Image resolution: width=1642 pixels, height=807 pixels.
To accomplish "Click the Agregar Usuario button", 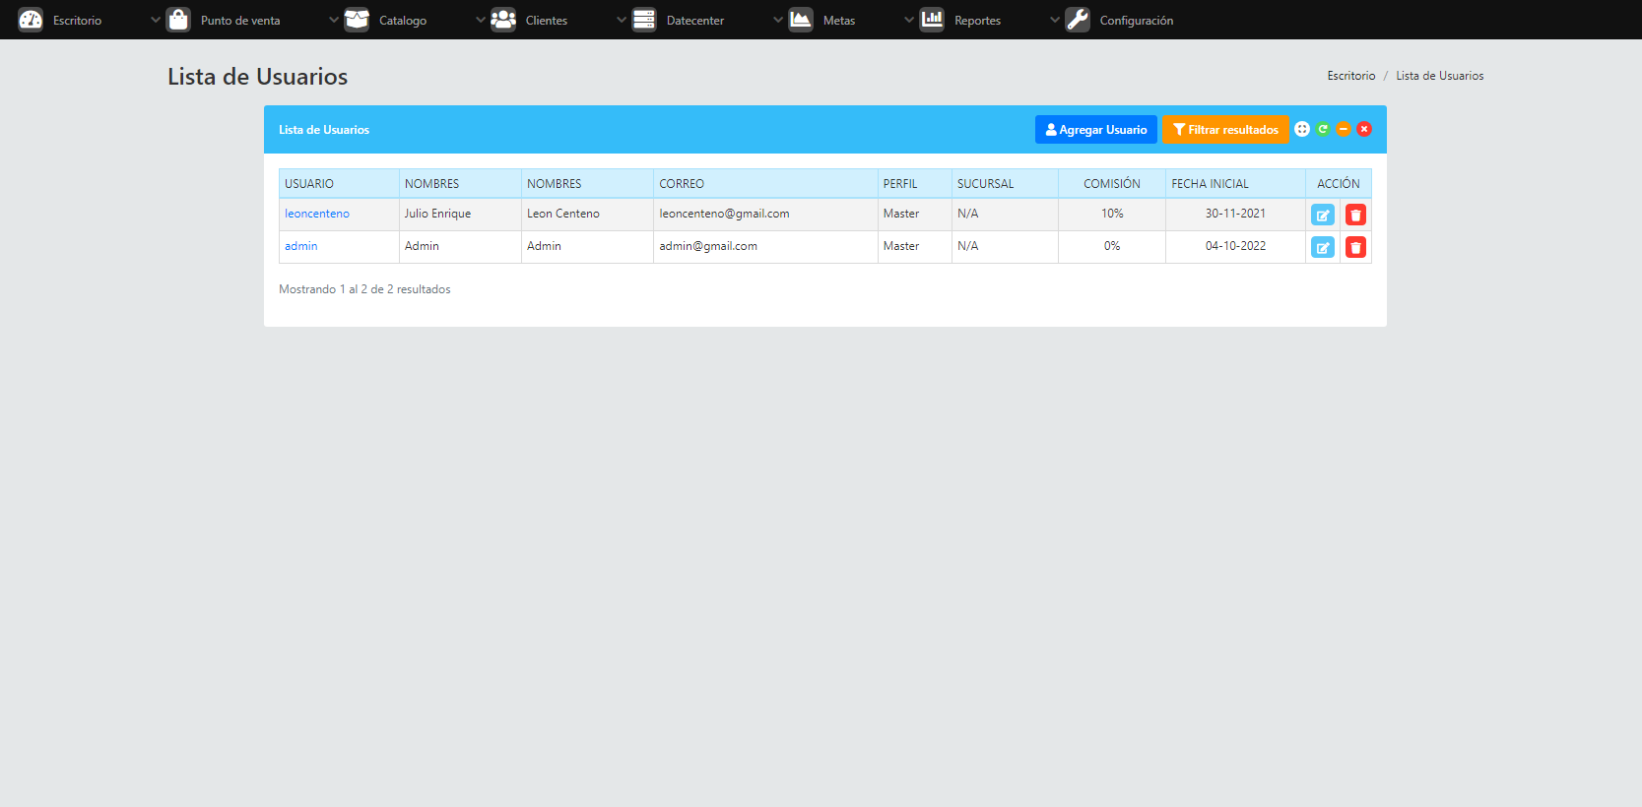I will point(1095,129).
